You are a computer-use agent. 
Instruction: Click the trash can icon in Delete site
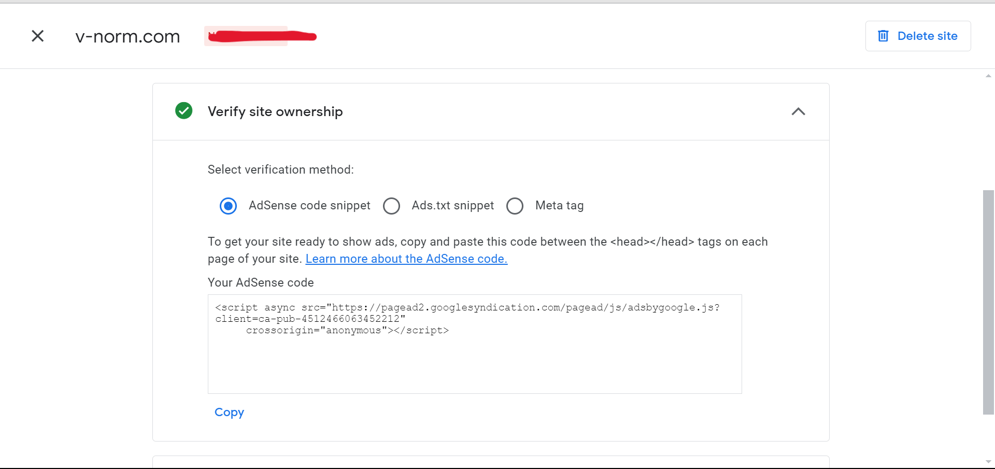click(x=883, y=36)
